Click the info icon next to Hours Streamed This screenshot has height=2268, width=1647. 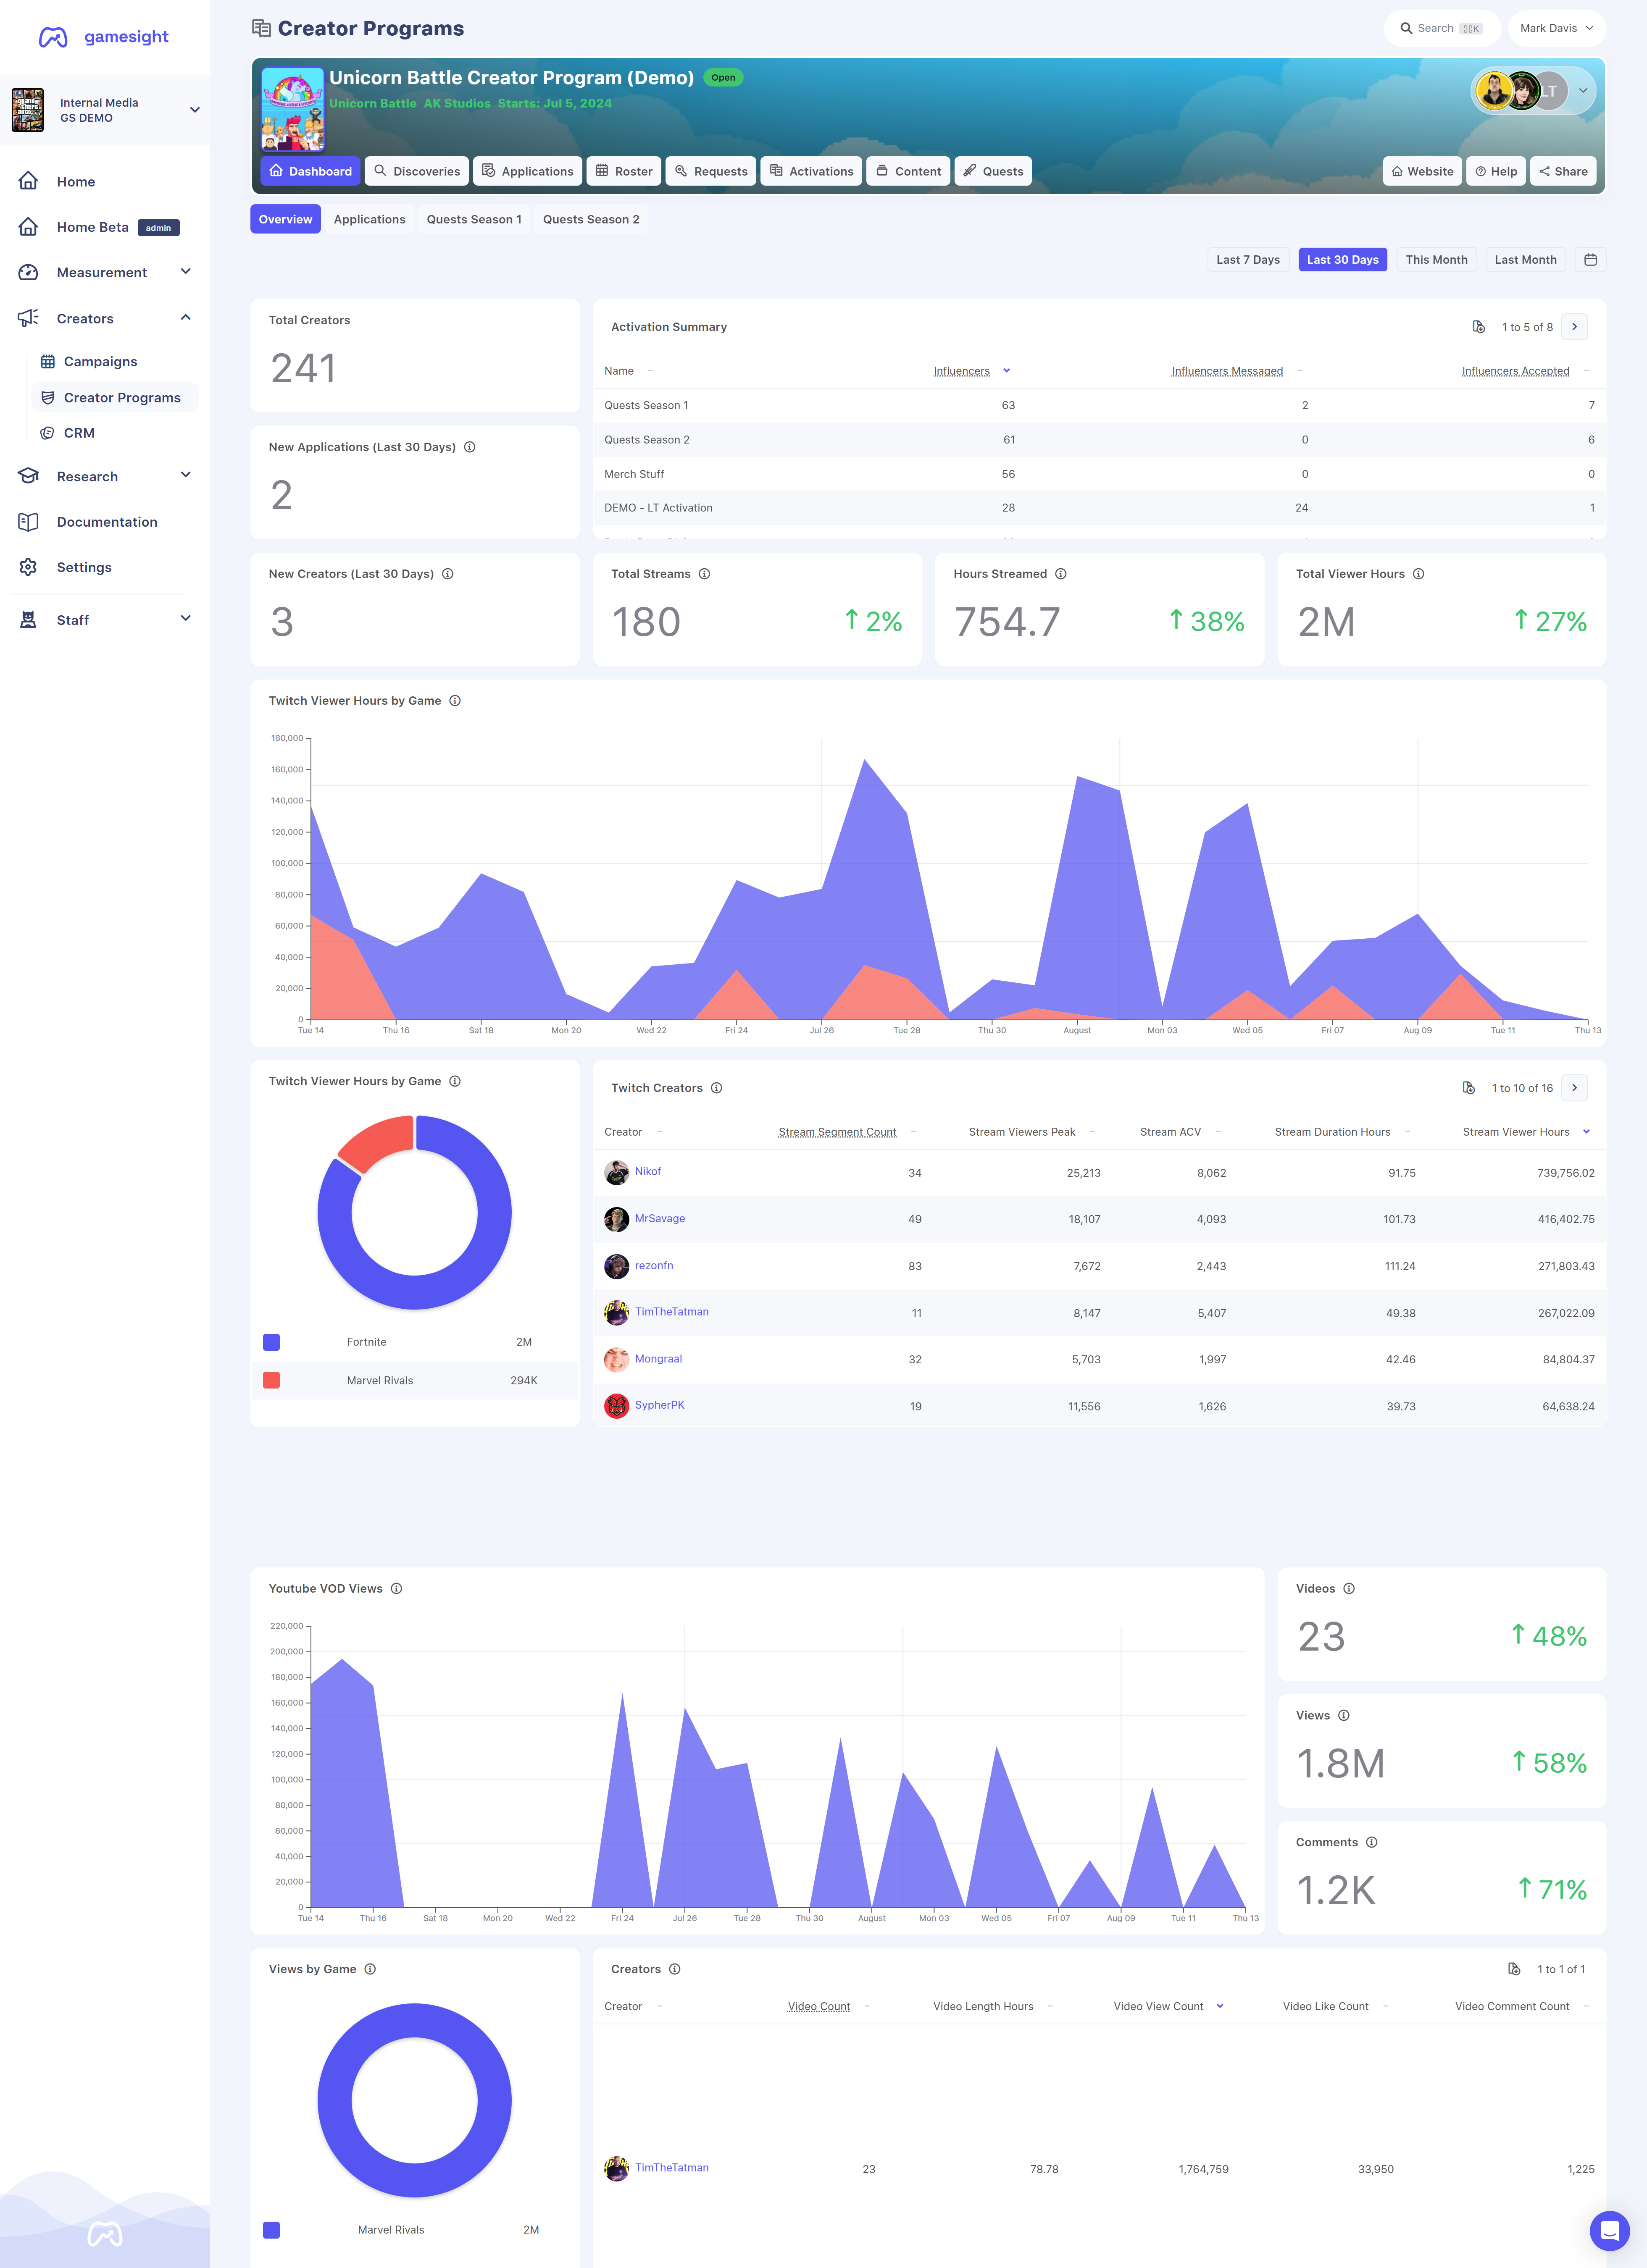point(1060,574)
